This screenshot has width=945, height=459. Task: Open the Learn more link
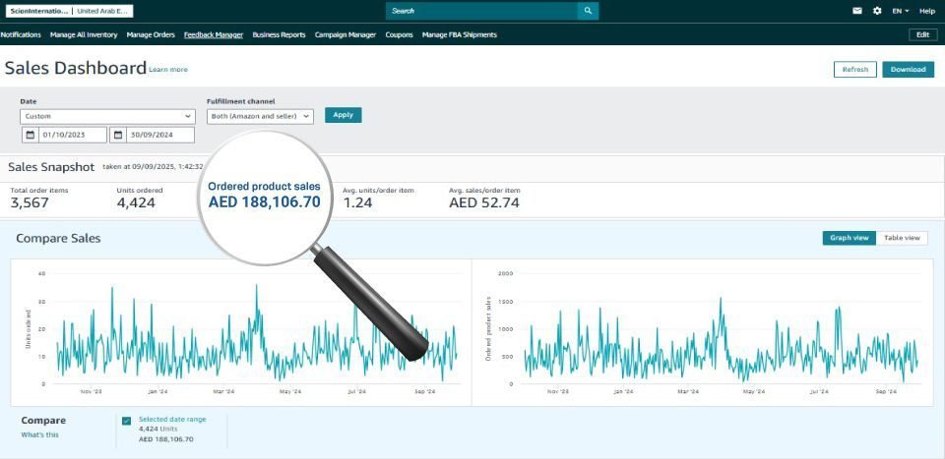click(168, 70)
